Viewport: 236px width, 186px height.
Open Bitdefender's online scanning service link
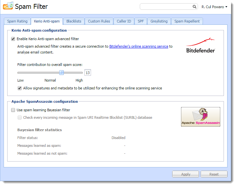[x=138, y=46]
